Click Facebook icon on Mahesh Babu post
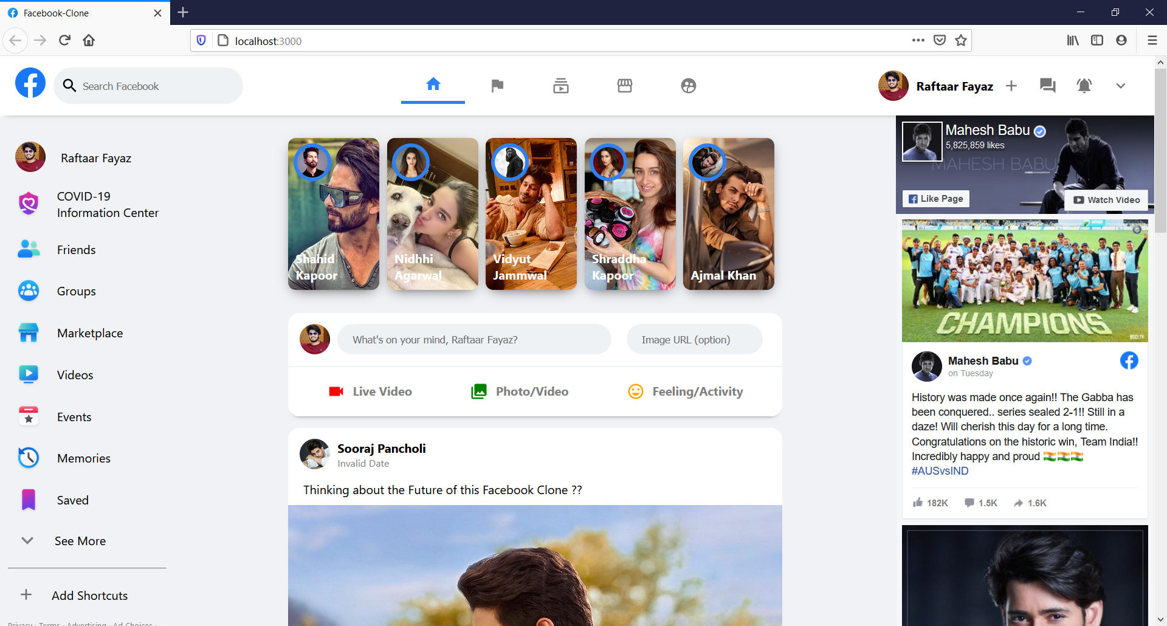The image size is (1167, 626). 1129,360
